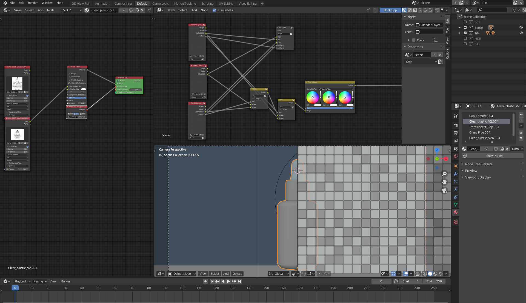Select Translucent_Cap.004 material slot
Screen dimensions: 526x303
484,127
